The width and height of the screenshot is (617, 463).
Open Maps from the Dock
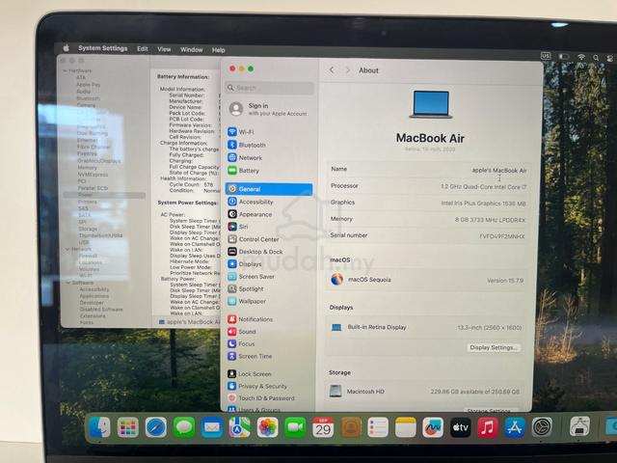240,427
